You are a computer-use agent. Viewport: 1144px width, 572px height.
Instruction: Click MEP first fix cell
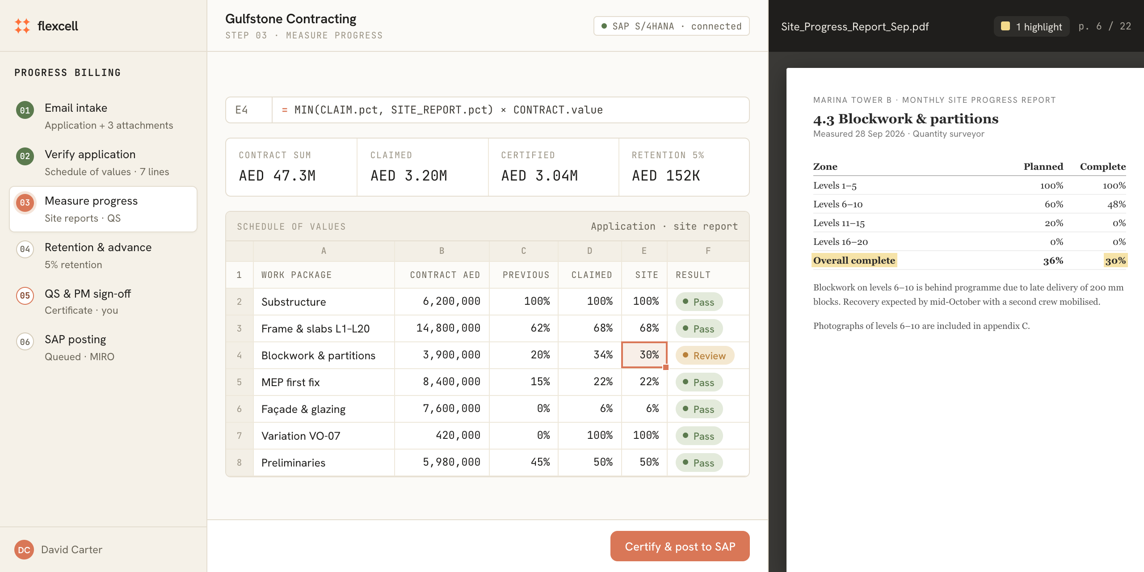click(324, 382)
